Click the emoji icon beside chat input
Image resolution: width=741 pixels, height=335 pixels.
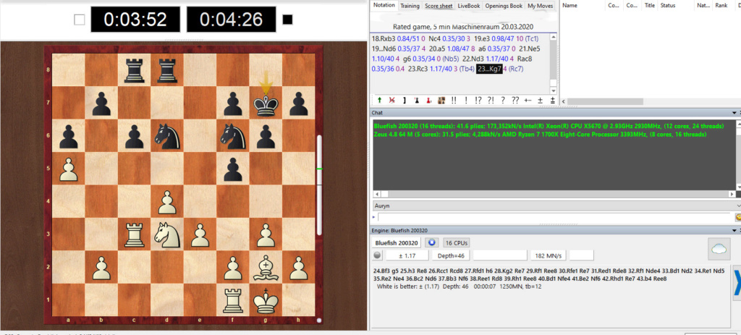click(737, 217)
